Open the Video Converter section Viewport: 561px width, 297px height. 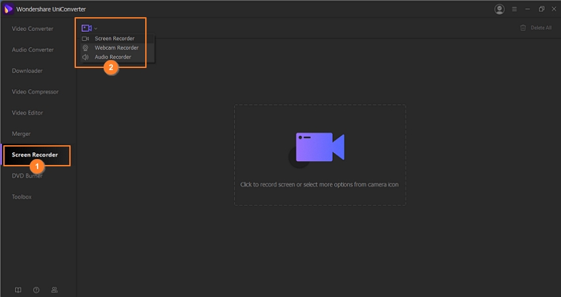(x=32, y=28)
